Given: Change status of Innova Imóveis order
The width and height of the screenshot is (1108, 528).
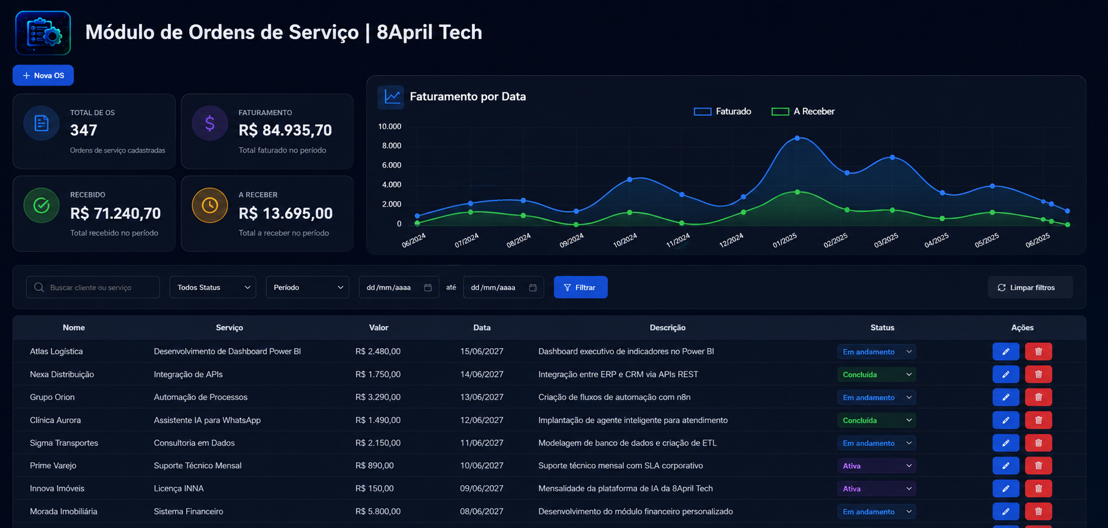Looking at the screenshot, I should (x=877, y=489).
